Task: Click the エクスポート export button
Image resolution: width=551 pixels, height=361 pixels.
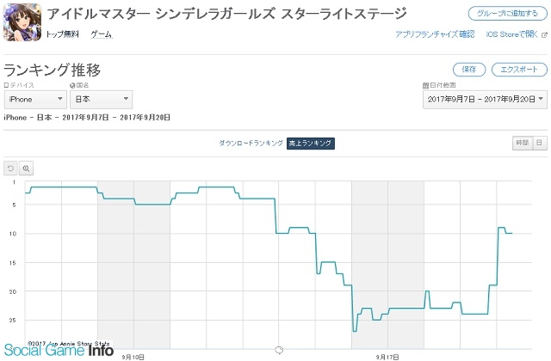Action: [x=519, y=70]
